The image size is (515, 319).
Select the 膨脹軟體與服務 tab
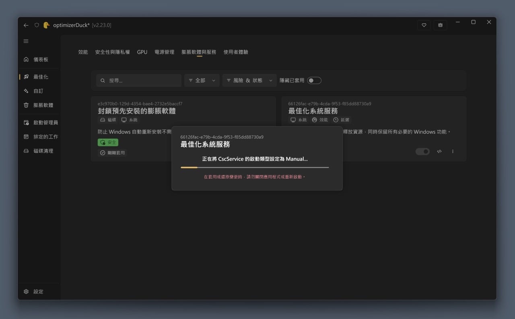click(199, 52)
